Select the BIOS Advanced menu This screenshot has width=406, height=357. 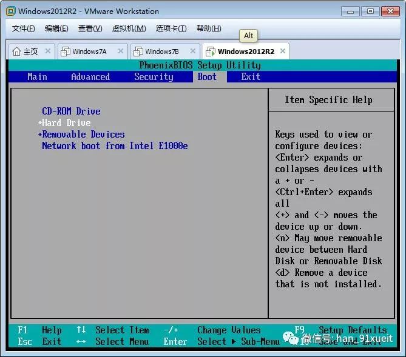[90, 77]
